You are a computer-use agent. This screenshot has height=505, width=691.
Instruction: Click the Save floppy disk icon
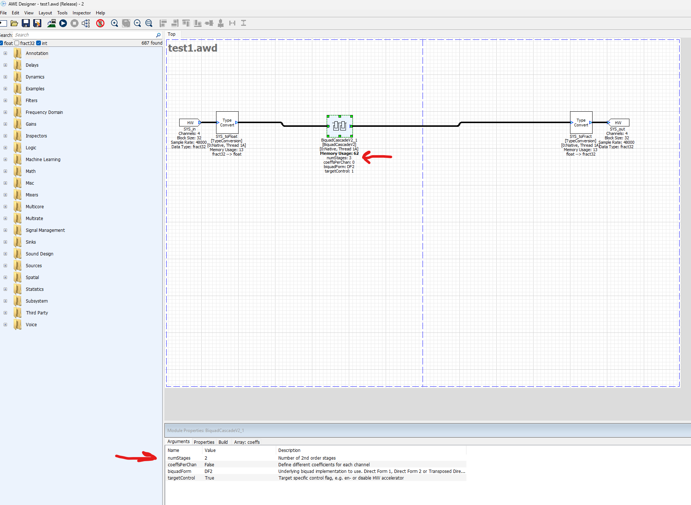point(26,23)
